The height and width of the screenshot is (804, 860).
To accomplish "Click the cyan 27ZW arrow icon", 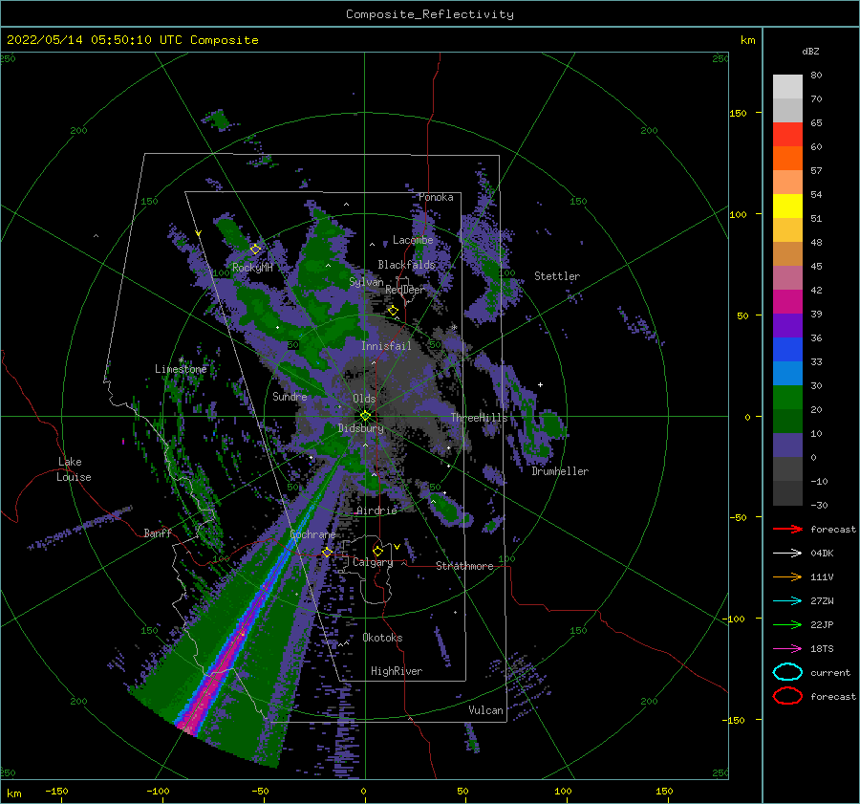I will click(x=787, y=601).
